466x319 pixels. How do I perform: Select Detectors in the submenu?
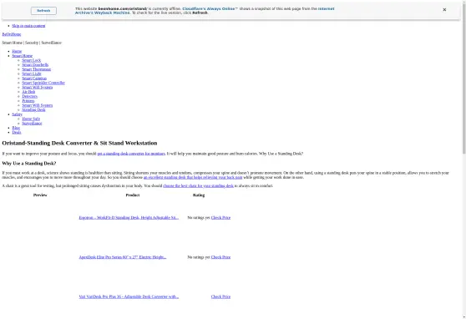pos(30,96)
